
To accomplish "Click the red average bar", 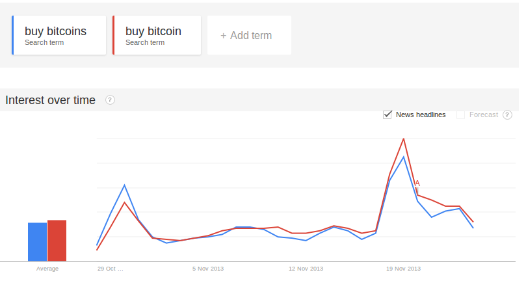I will 57,241.
